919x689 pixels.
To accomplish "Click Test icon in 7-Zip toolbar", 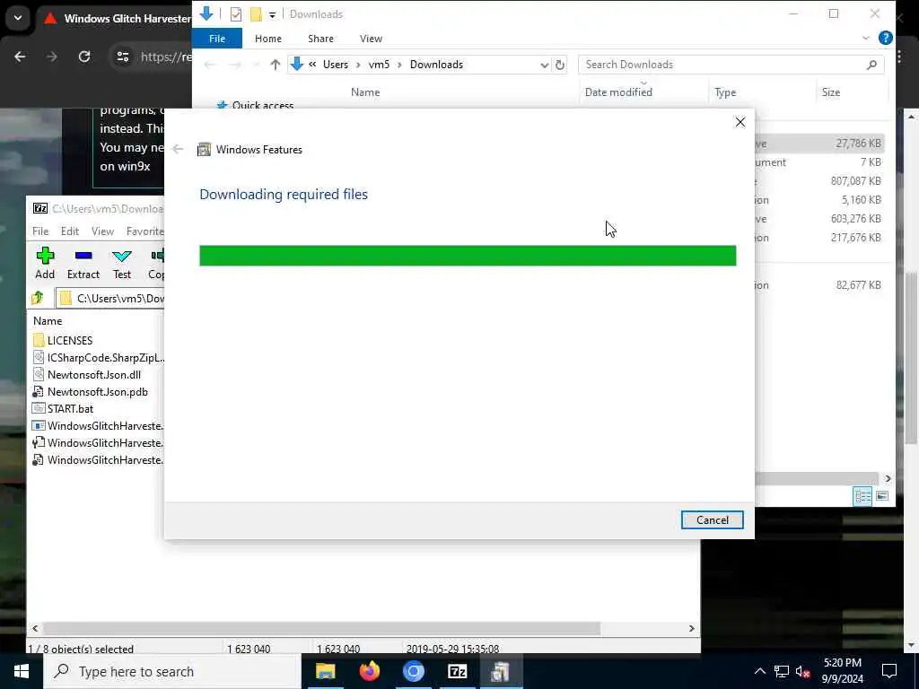I will (122, 263).
